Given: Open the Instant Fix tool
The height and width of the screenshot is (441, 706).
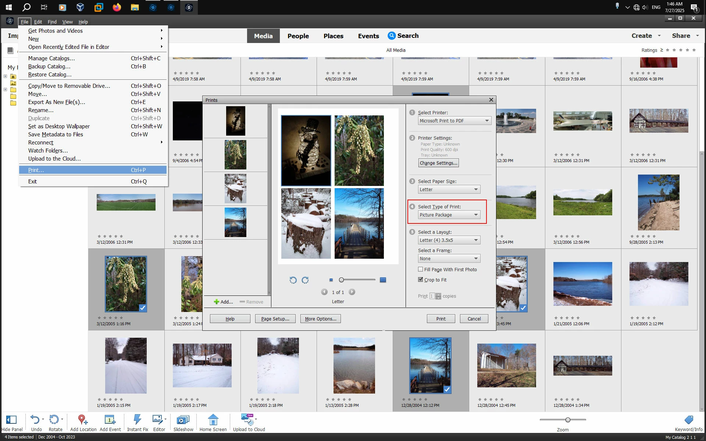Looking at the screenshot, I should 138,420.
